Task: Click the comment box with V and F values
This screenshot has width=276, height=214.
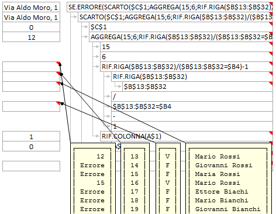Action: pyautogui.click(x=168, y=178)
